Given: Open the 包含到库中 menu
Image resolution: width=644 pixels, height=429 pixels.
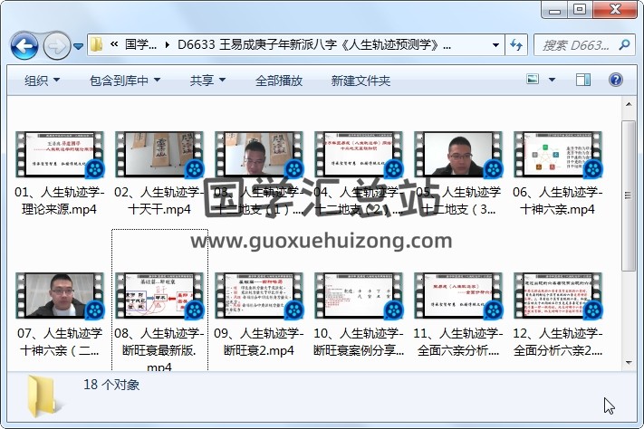Looking at the screenshot, I should click(x=119, y=81).
